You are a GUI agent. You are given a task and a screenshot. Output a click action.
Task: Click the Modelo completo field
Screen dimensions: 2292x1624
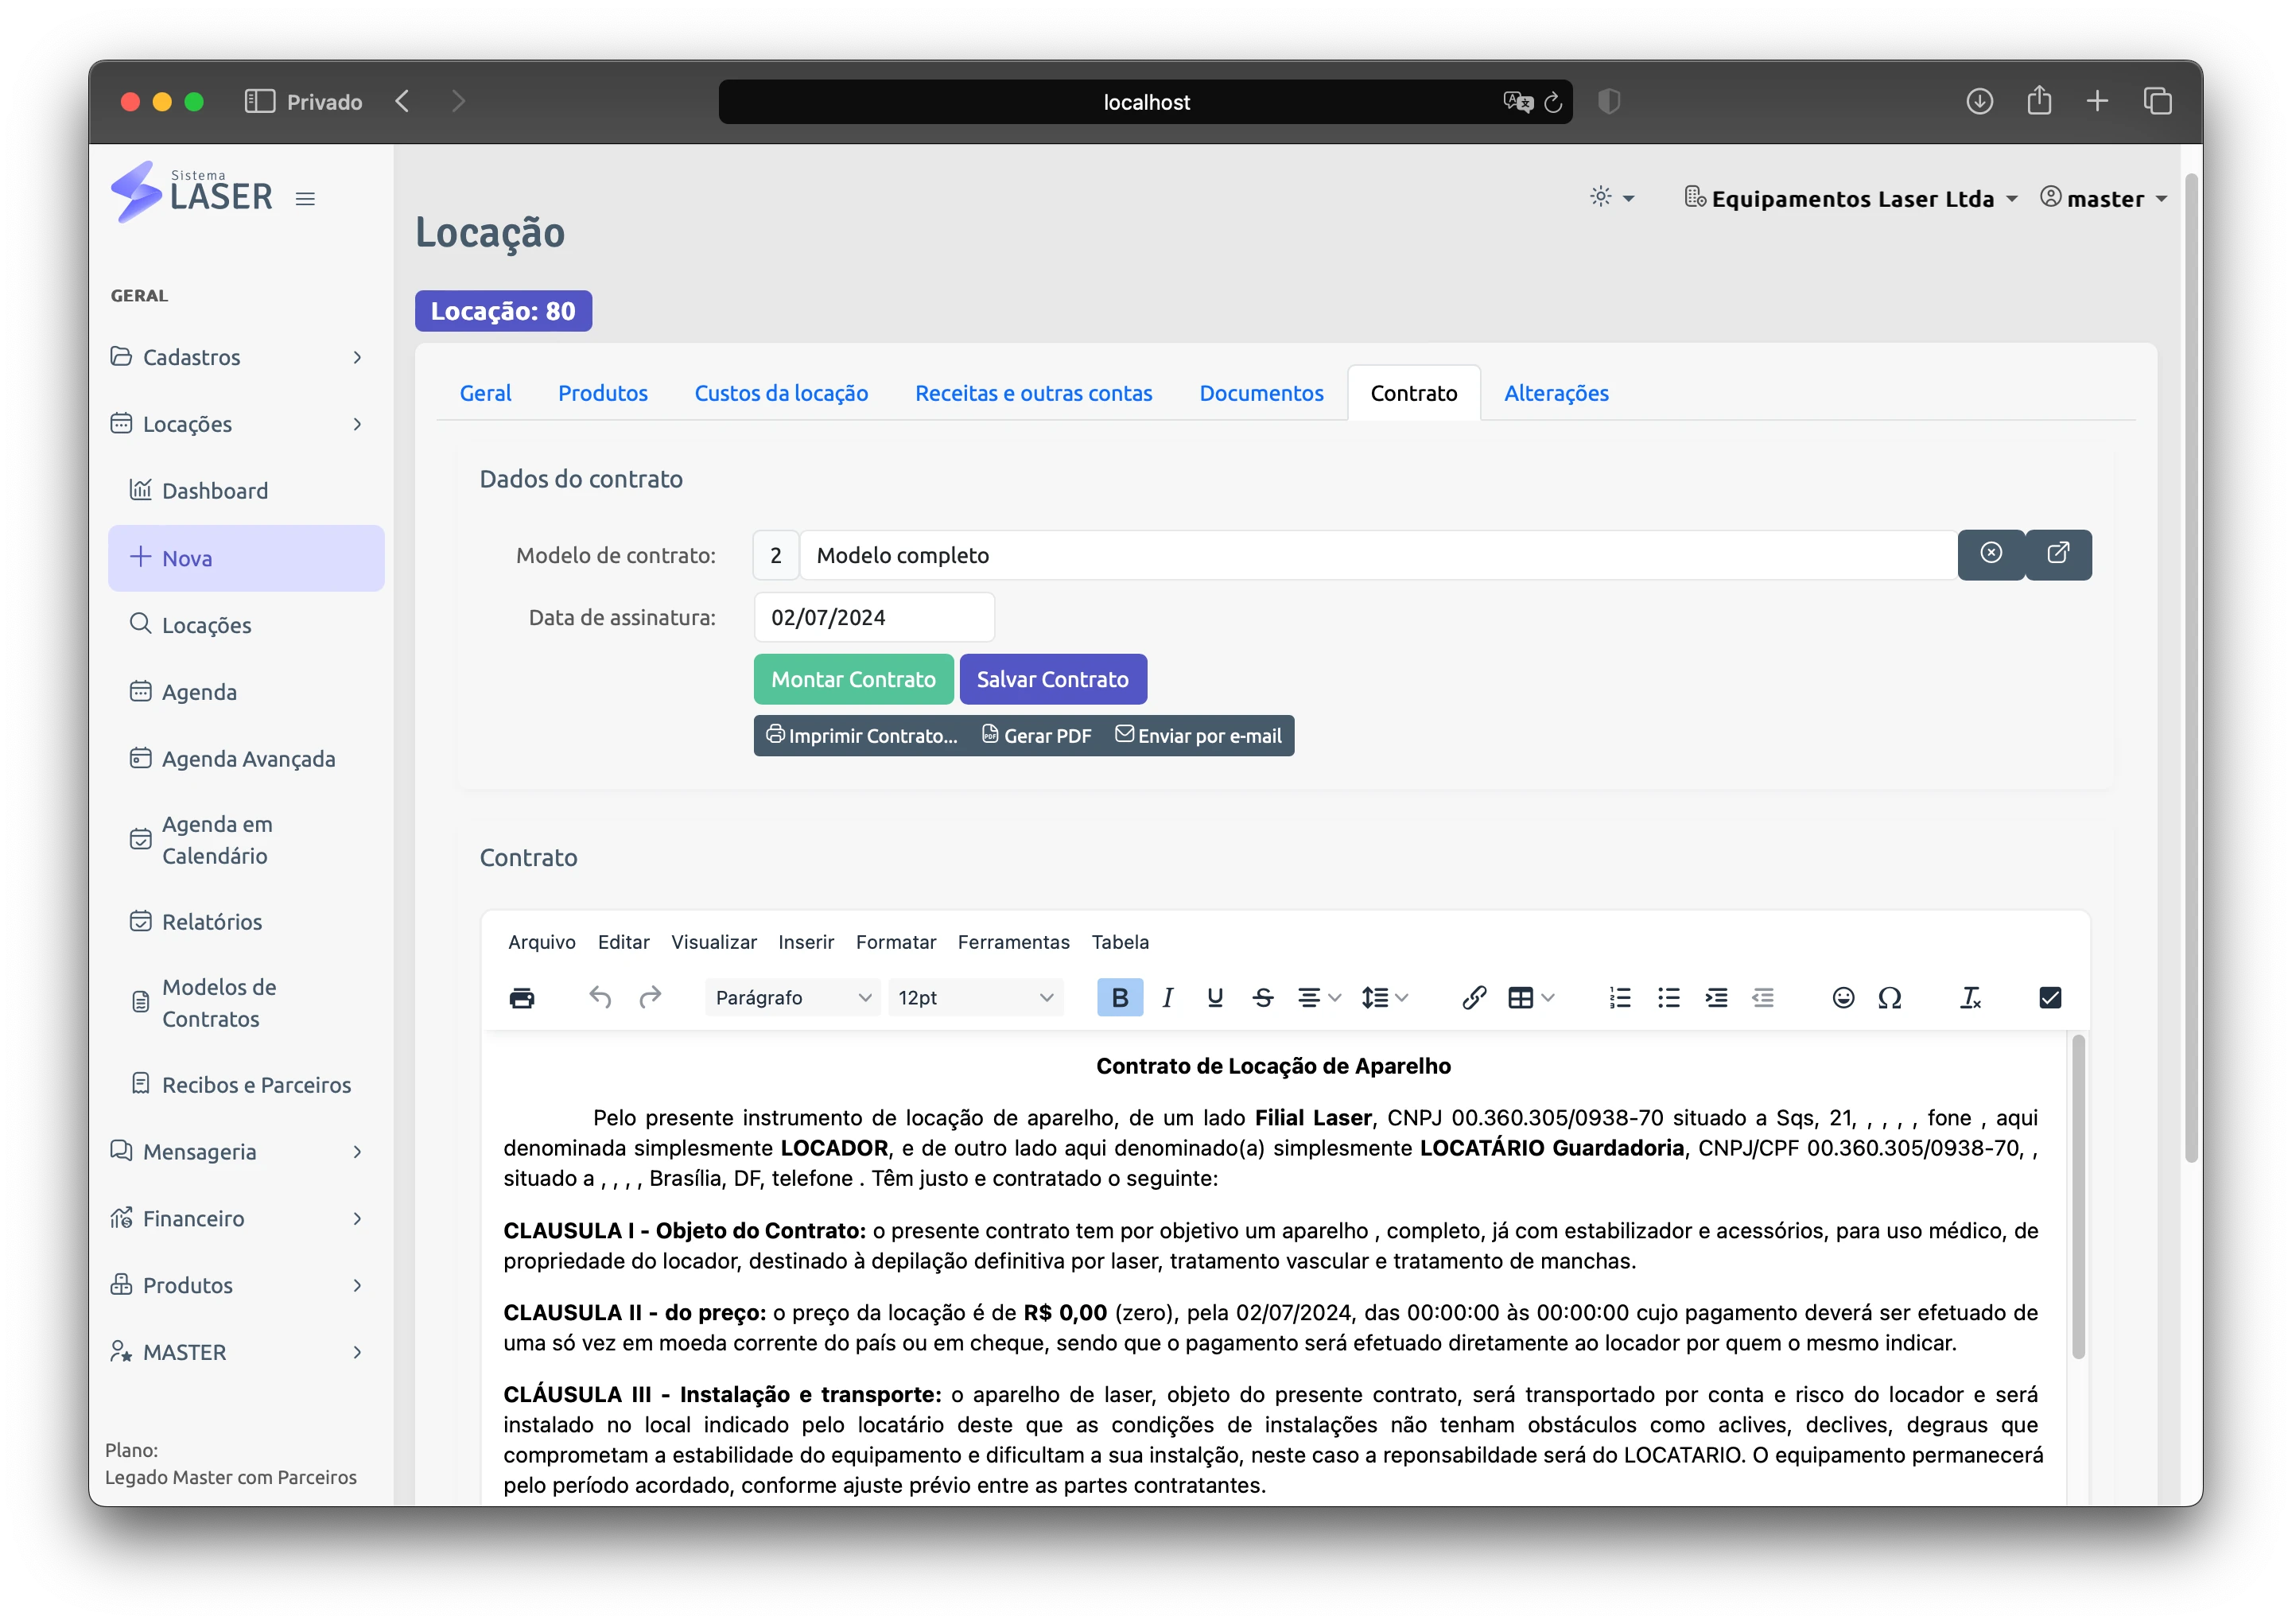click(x=1378, y=555)
